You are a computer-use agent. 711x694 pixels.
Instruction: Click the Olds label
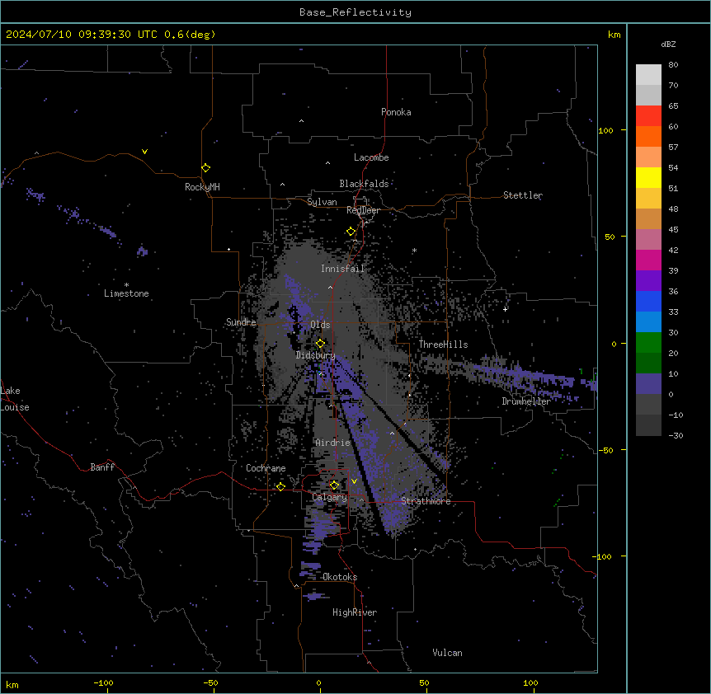click(320, 325)
